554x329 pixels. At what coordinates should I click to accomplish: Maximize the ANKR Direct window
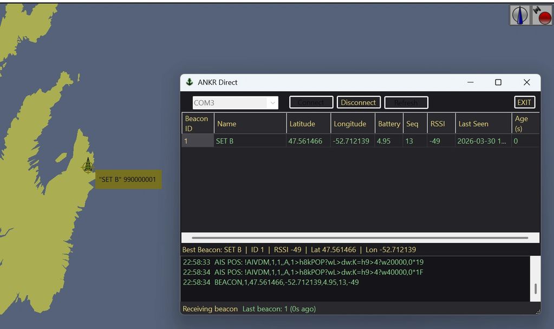point(498,82)
